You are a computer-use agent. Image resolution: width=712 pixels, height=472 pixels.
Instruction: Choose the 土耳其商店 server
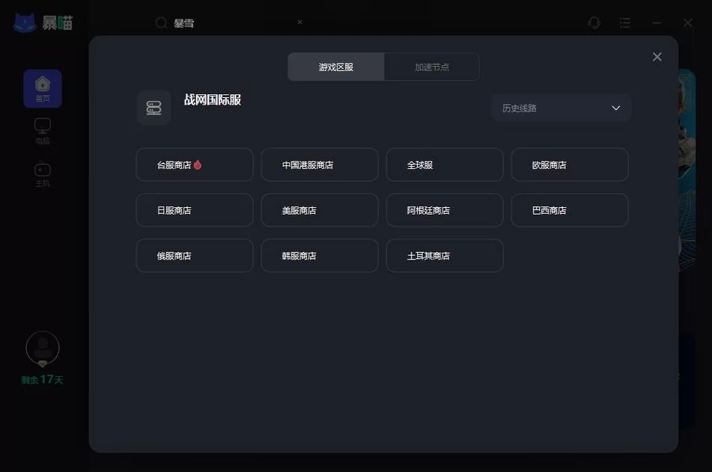(x=445, y=256)
